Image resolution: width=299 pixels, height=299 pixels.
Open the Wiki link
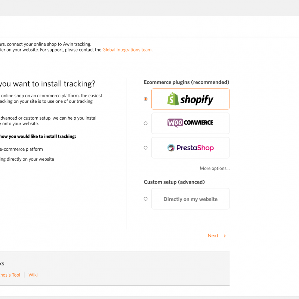[33, 275]
